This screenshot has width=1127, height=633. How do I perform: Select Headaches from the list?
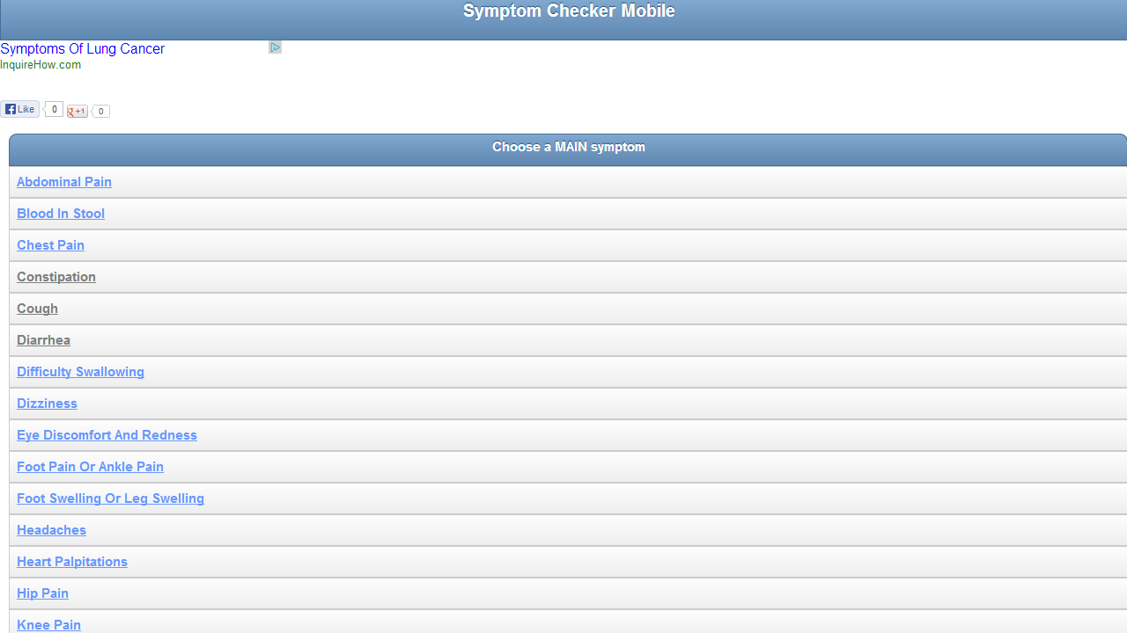(52, 530)
